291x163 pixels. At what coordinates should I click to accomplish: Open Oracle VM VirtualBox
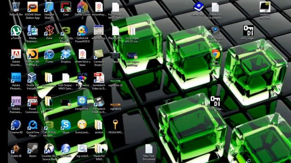pyautogui.click(x=33, y=77)
